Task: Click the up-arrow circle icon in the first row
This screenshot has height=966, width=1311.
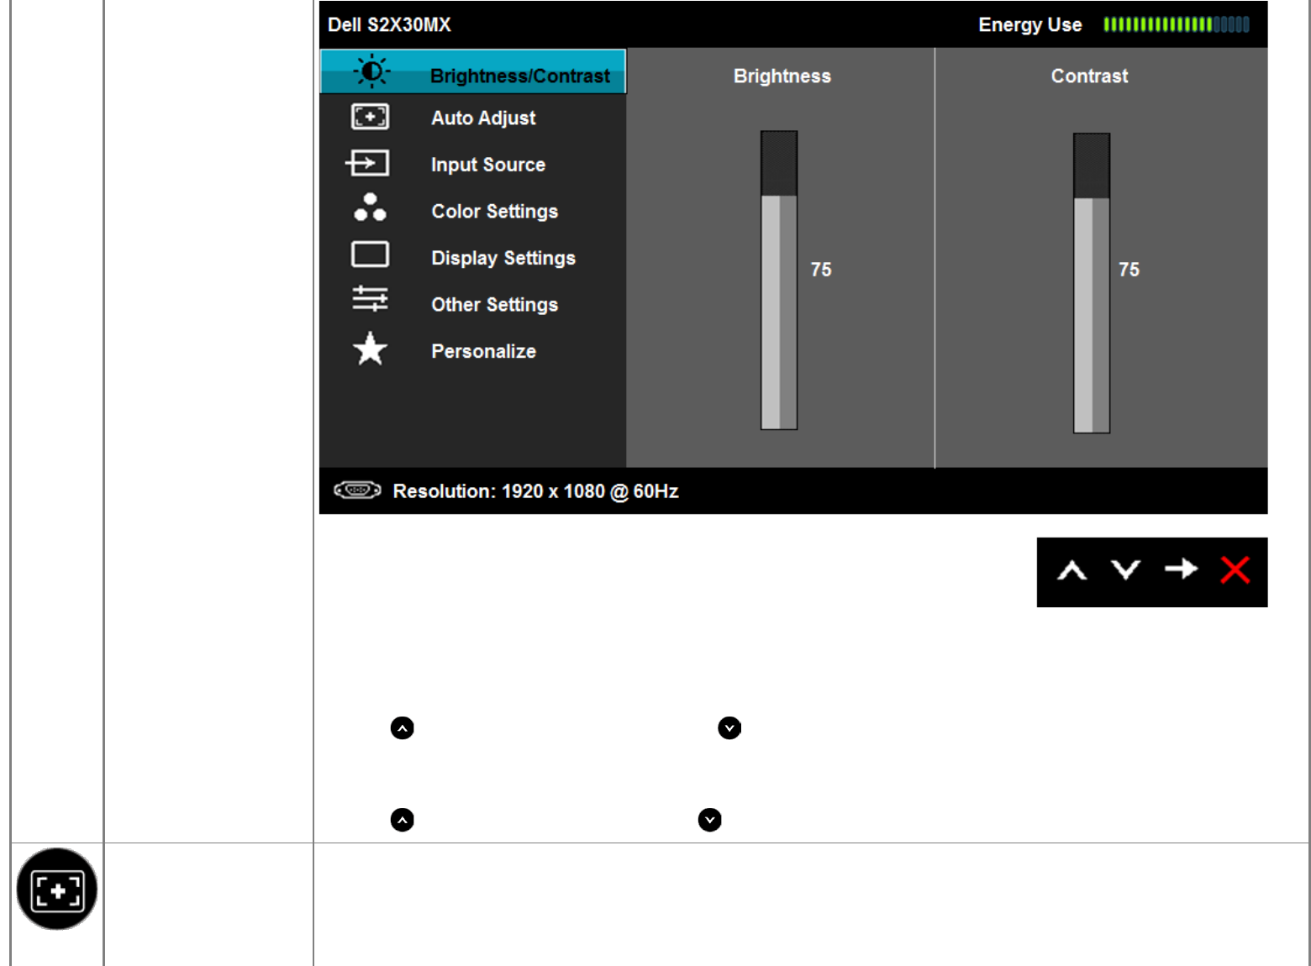Action: (x=403, y=728)
